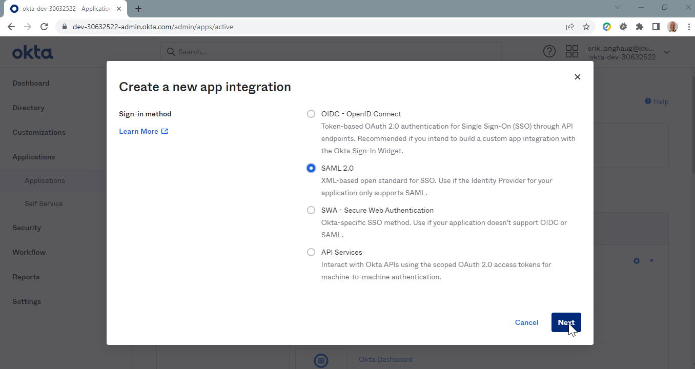Click the Help link on the page
The height and width of the screenshot is (369, 695).
pyautogui.click(x=657, y=101)
